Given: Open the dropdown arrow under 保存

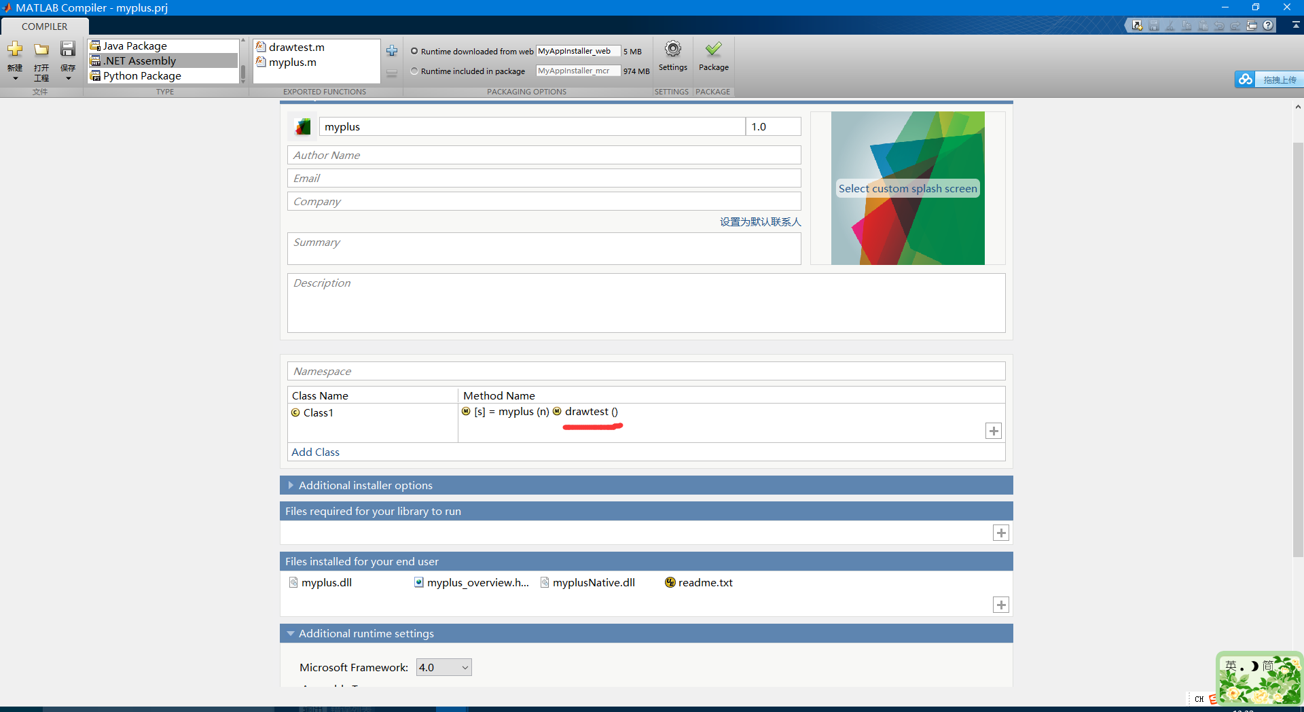Looking at the screenshot, I should pos(68,79).
